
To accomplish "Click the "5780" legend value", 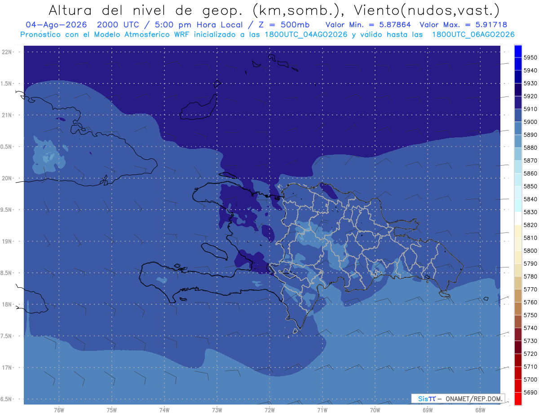I will (x=530, y=276).
